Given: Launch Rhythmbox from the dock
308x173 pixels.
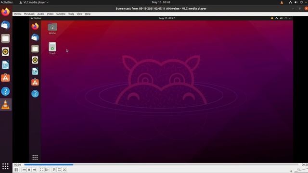Looking at the screenshot, I should pos(5,51).
